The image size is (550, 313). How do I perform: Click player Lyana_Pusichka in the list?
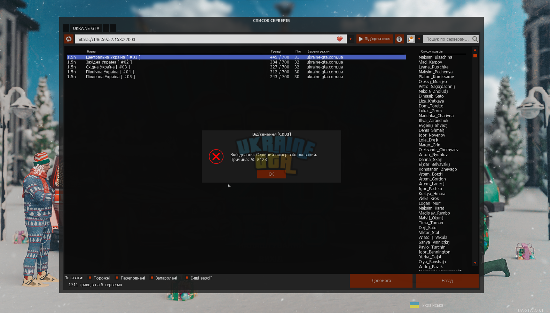tap(433, 67)
